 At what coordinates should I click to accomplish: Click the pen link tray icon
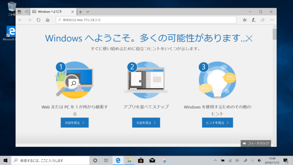245,160
